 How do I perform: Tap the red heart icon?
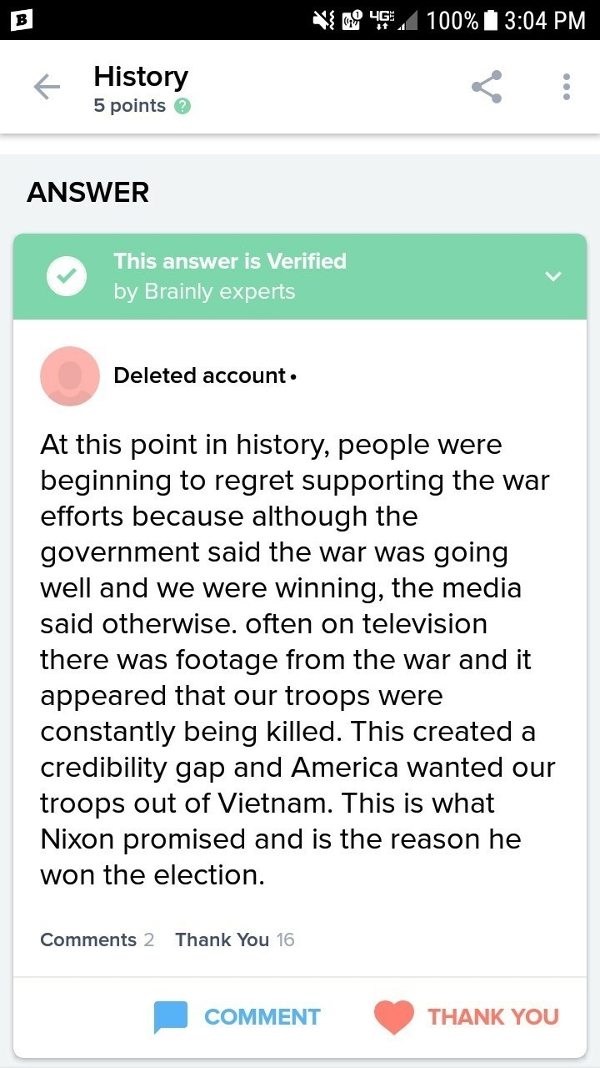(x=393, y=1017)
